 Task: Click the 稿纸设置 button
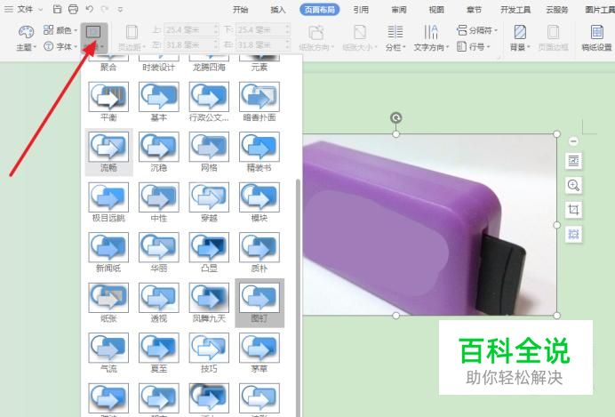(x=596, y=37)
